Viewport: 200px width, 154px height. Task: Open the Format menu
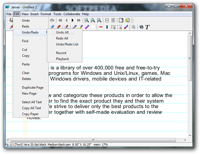pos(46,14)
